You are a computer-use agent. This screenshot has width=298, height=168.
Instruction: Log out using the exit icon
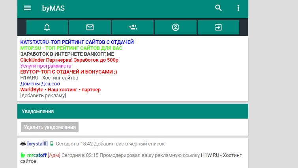218,27
